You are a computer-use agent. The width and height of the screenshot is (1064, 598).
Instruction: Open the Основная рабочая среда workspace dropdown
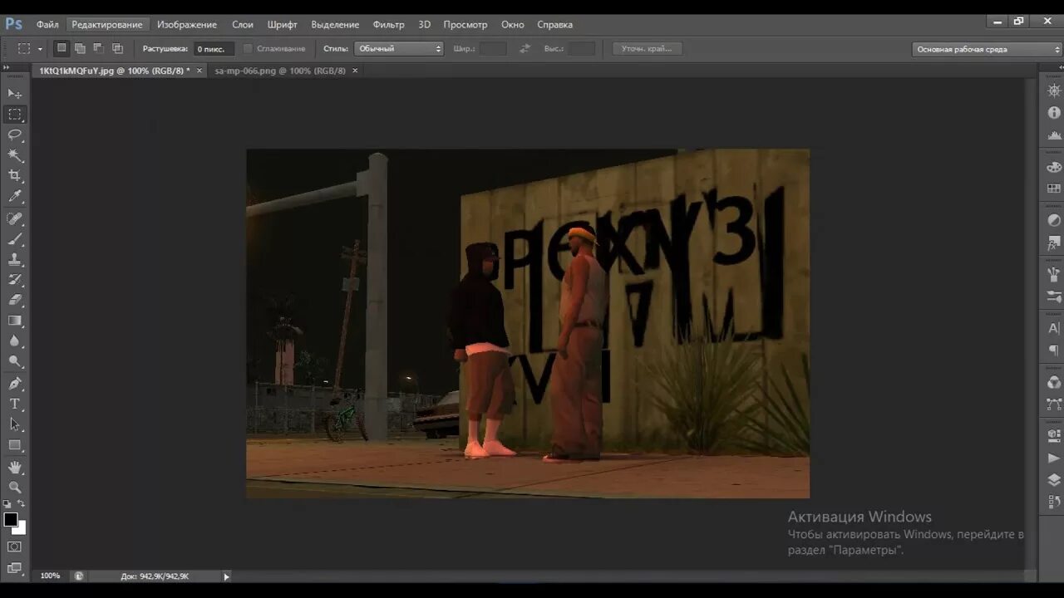coord(988,49)
